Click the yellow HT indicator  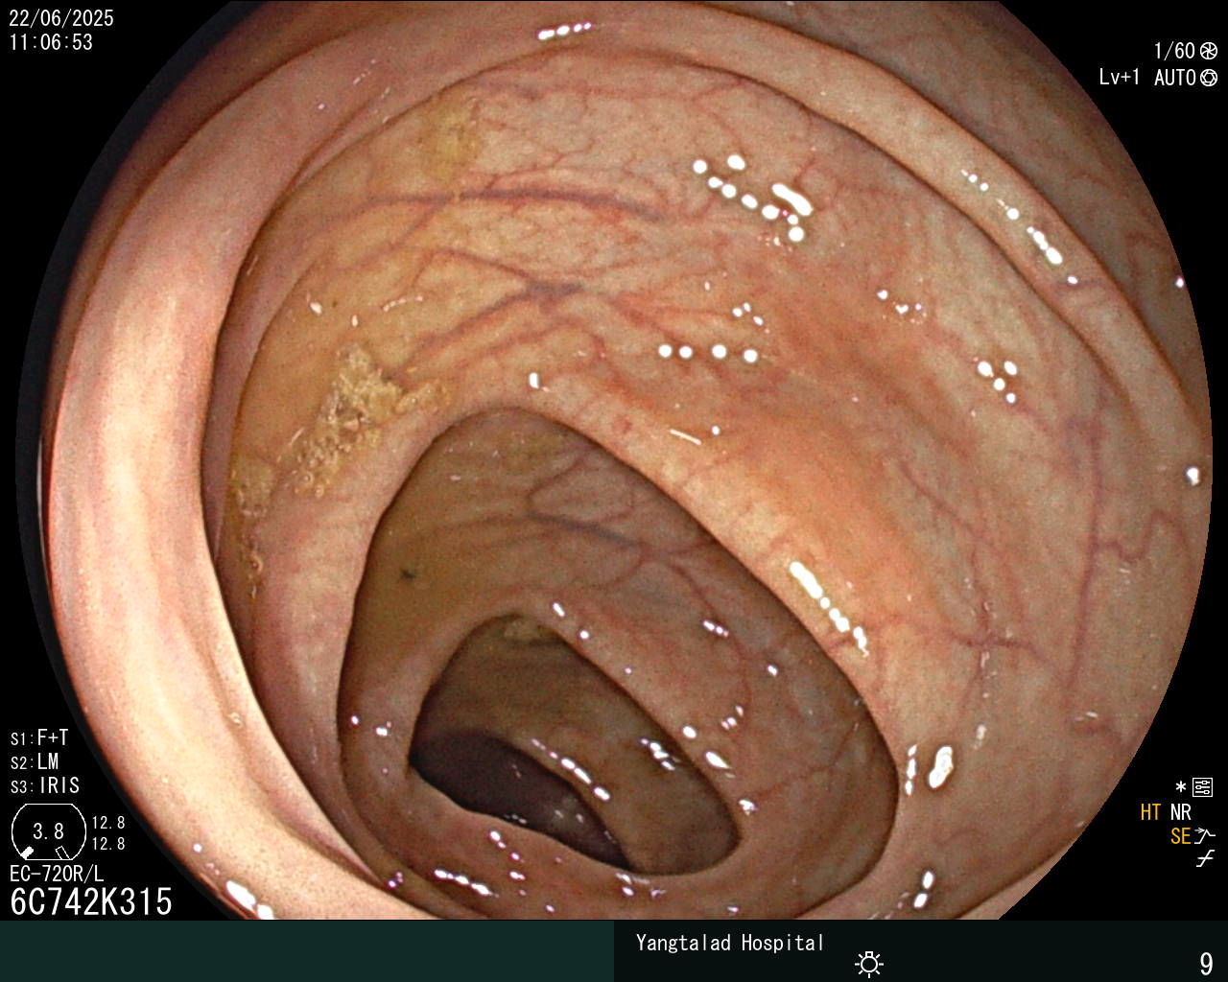coord(1150,812)
